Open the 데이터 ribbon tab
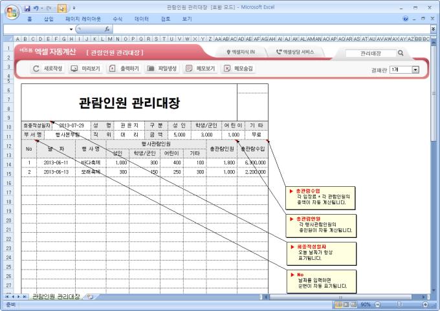440x311 pixels. tap(142, 19)
